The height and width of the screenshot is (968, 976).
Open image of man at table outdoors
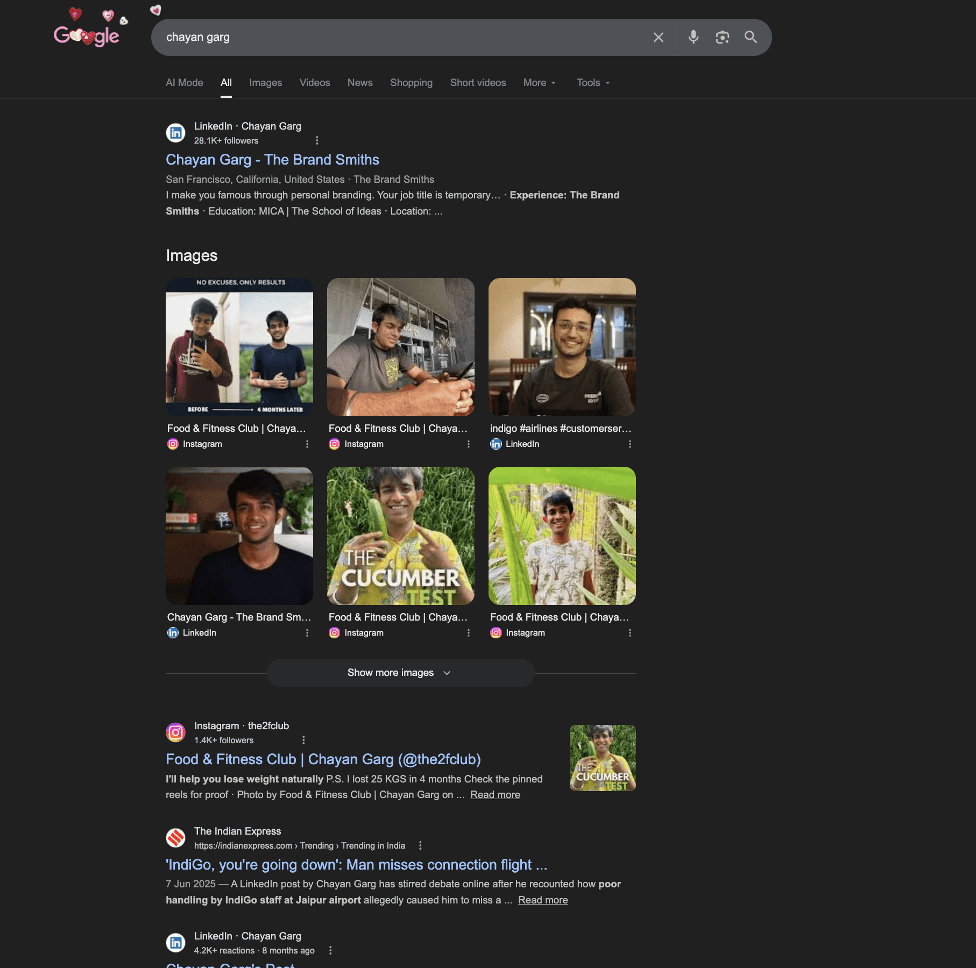[x=401, y=347]
